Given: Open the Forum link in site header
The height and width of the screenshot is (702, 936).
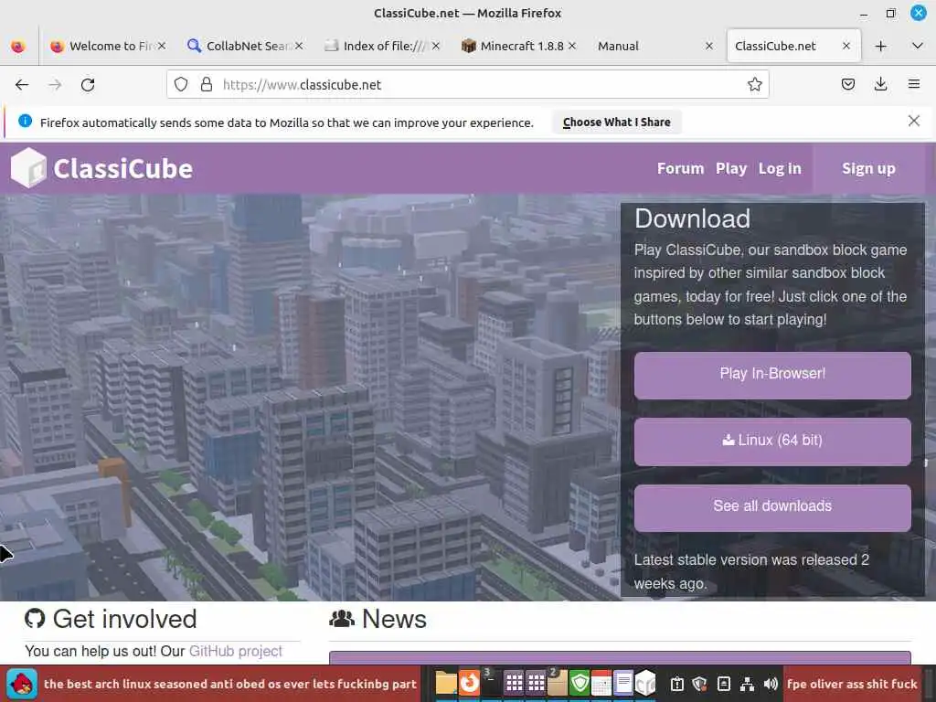Looking at the screenshot, I should 680,168.
